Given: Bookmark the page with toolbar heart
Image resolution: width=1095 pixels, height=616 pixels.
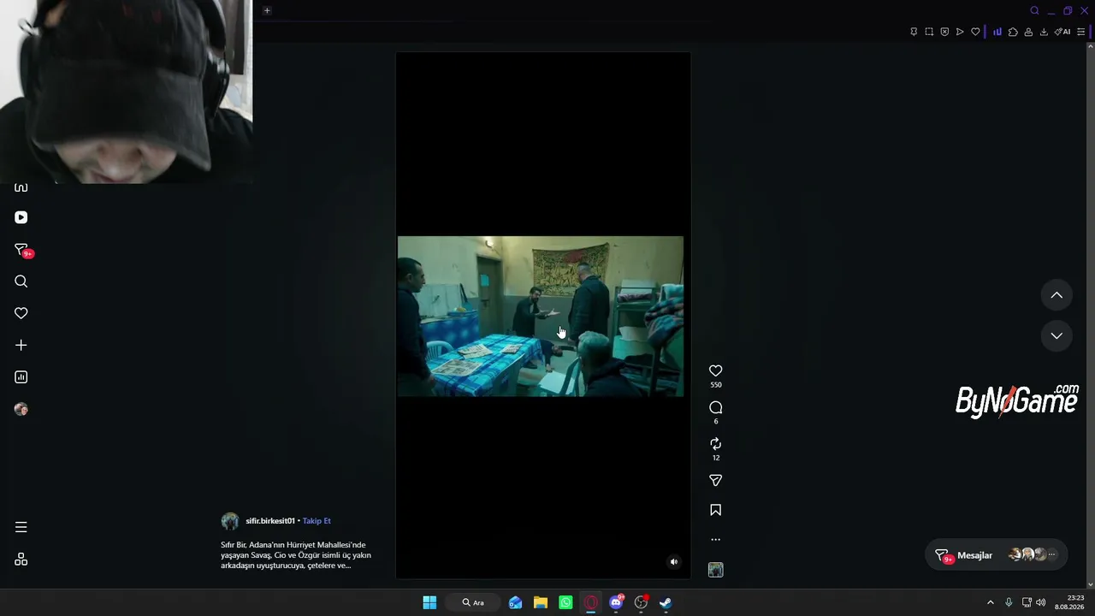Looking at the screenshot, I should (x=975, y=32).
